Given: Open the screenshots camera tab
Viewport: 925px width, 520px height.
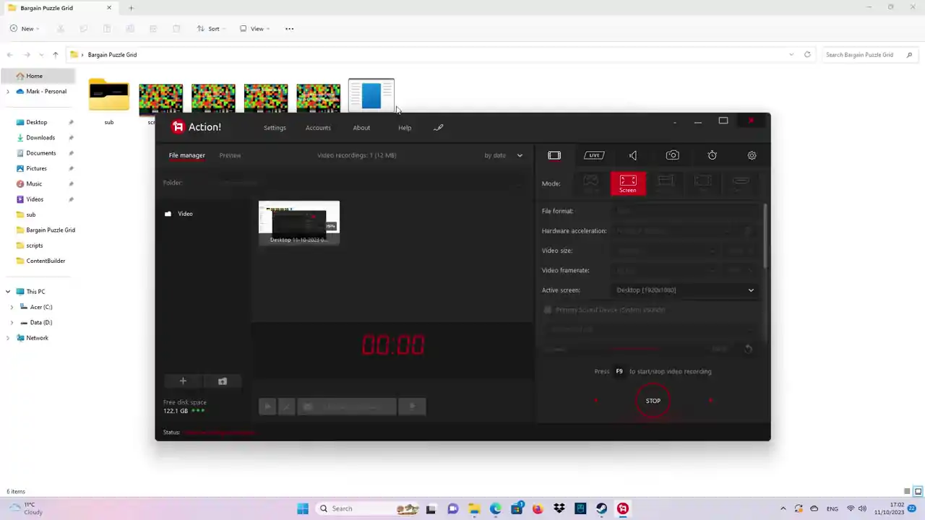Looking at the screenshot, I should coord(672,155).
